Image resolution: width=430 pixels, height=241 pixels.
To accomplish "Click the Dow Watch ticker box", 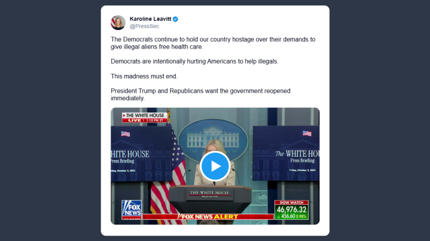I will [x=292, y=210].
